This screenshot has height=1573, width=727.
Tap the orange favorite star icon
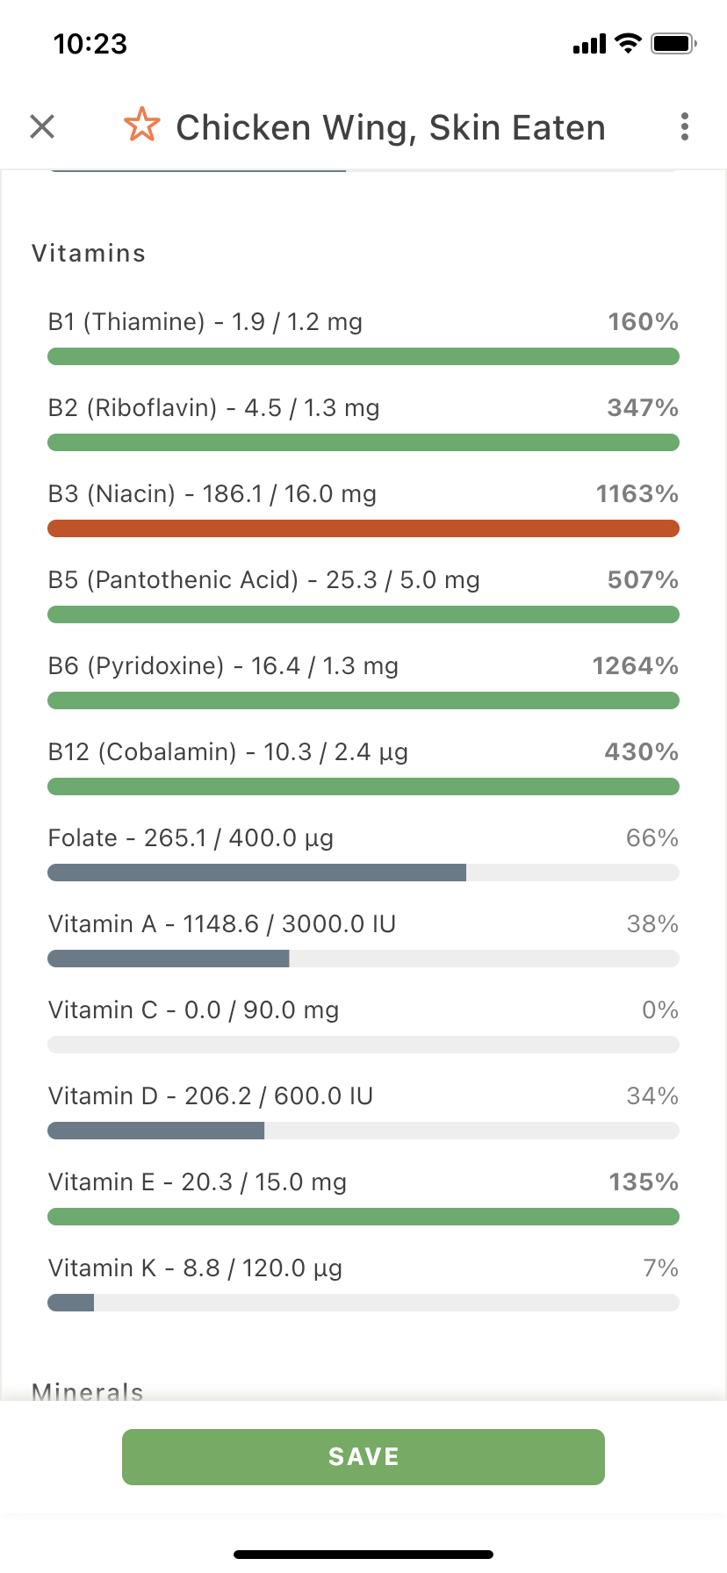(x=141, y=126)
